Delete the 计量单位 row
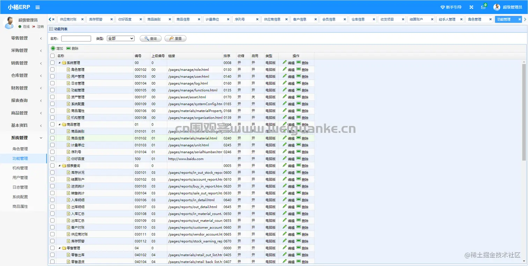 [302, 145]
